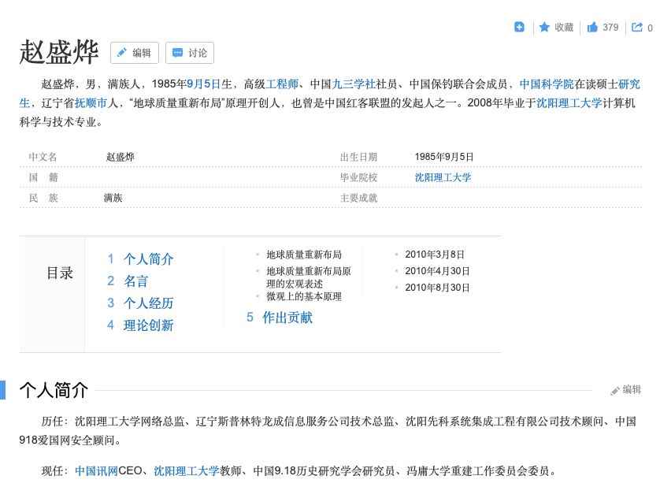Click the star favorite icon near 收藏
This screenshot has height=498, width=660.
tap(544, 27)
